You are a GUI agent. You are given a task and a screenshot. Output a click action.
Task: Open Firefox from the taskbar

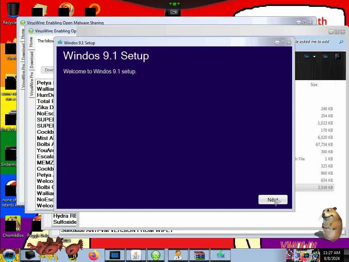[x=94, y=255]
